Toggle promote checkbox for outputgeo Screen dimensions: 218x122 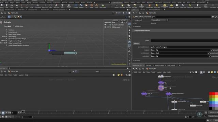point(210,56)
